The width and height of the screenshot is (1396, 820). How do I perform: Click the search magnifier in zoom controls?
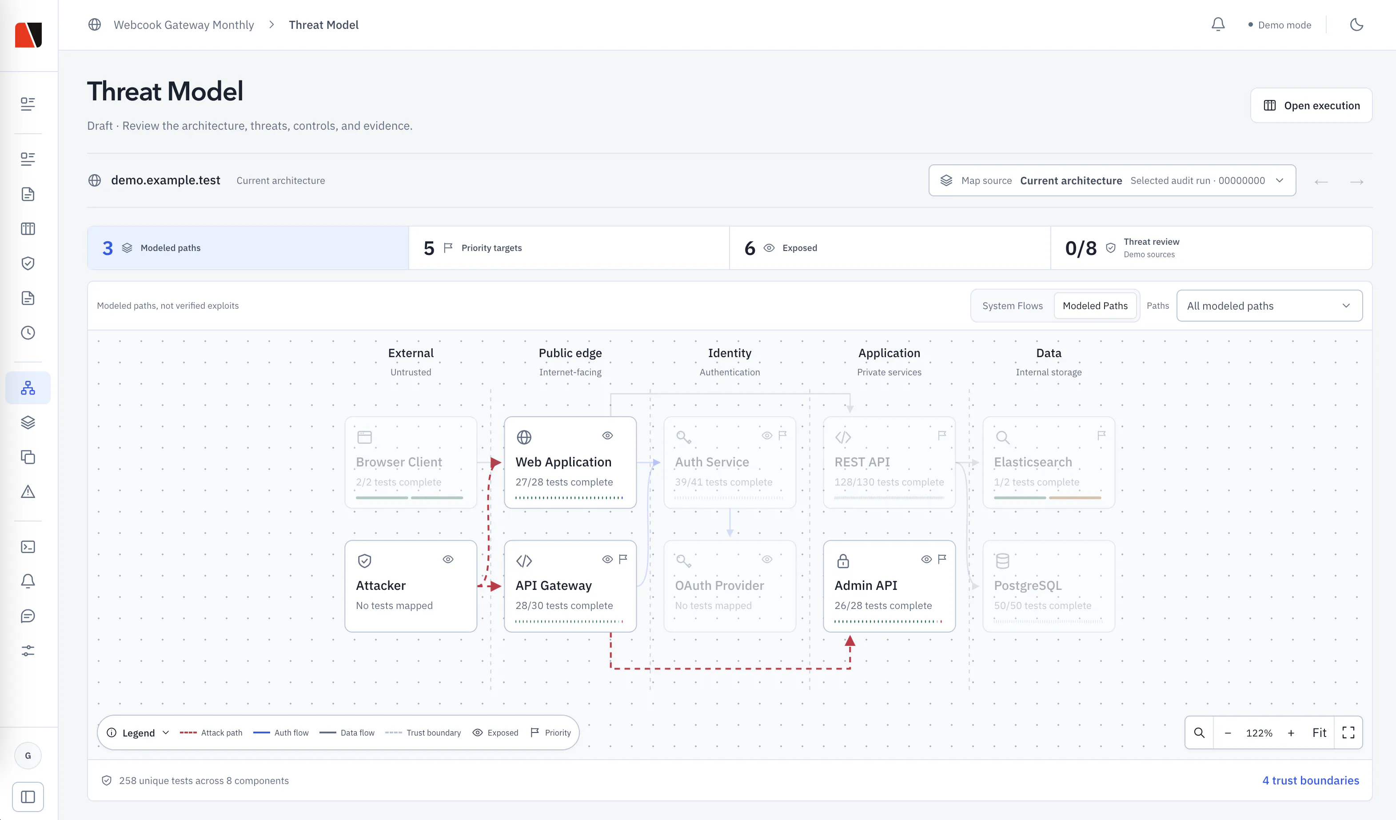pos(1199,732)
